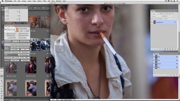Image resolution: width=180 pixels, height=101 pixels.
Task: Hide the Background layer eye icon
Action: 152,22
